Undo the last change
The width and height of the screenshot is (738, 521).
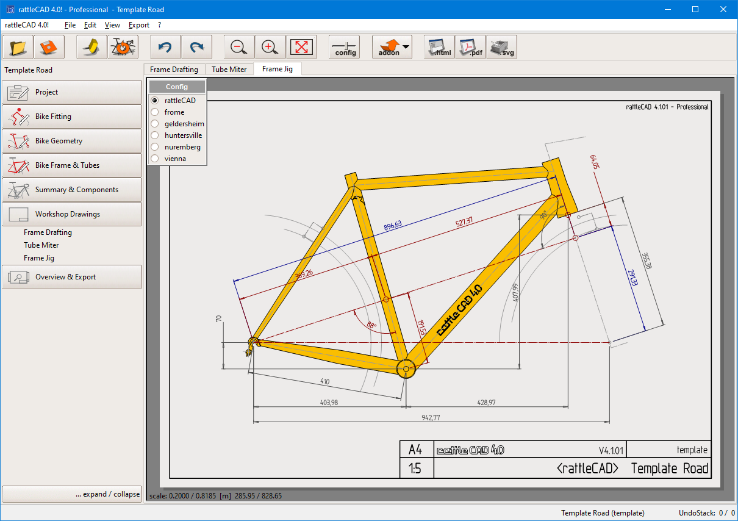165,47
